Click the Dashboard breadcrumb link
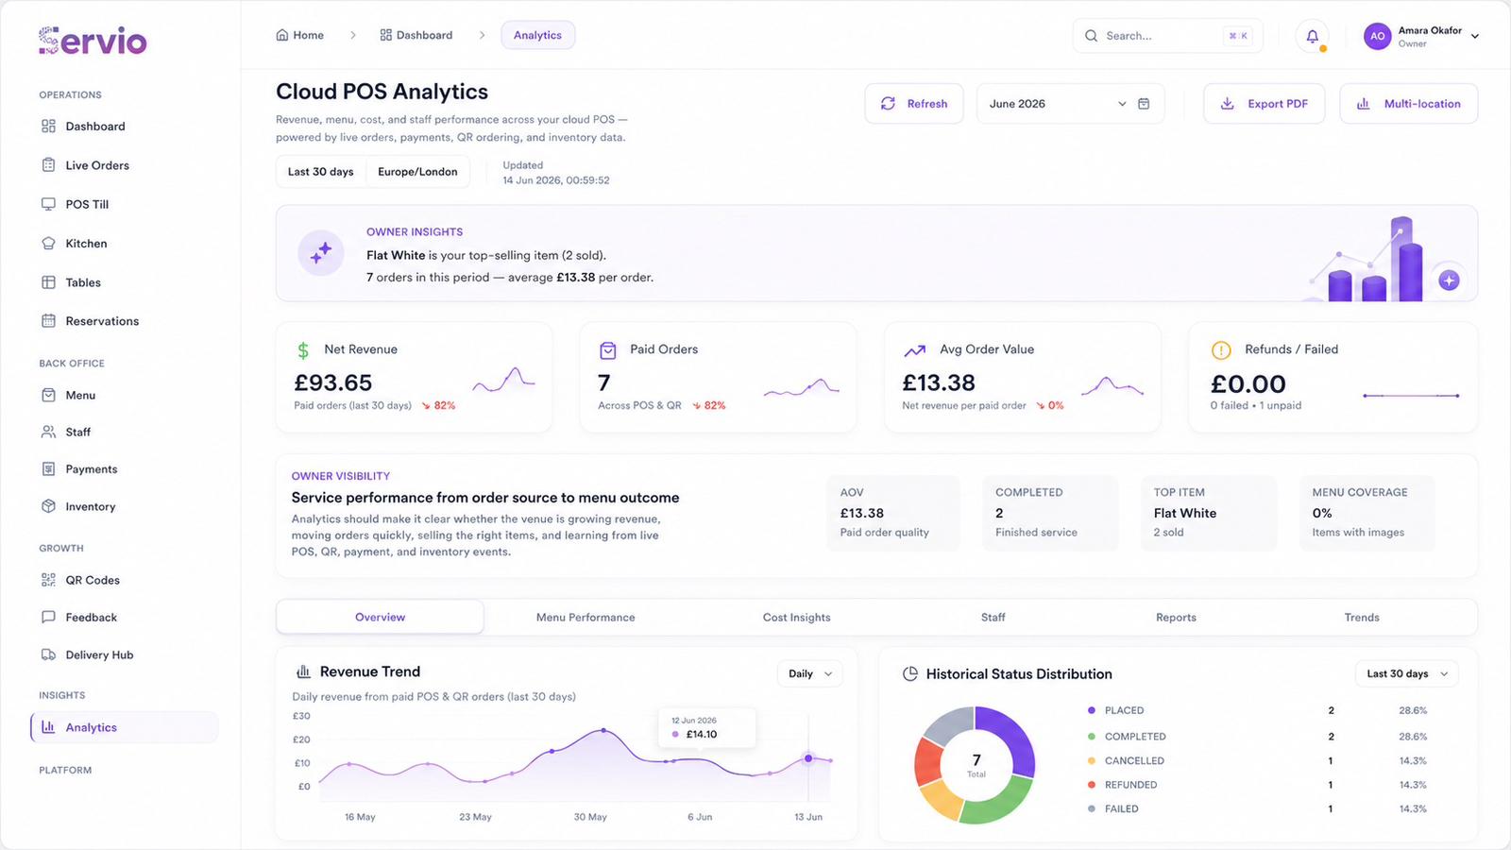 [x=416, y=35]
